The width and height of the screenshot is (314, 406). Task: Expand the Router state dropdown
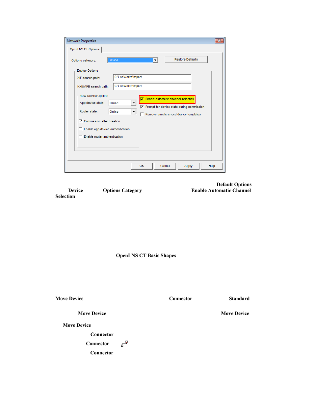click(134, 112)
